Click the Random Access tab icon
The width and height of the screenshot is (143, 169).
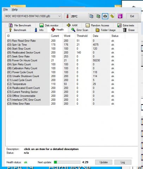click(x=87, y=25)
